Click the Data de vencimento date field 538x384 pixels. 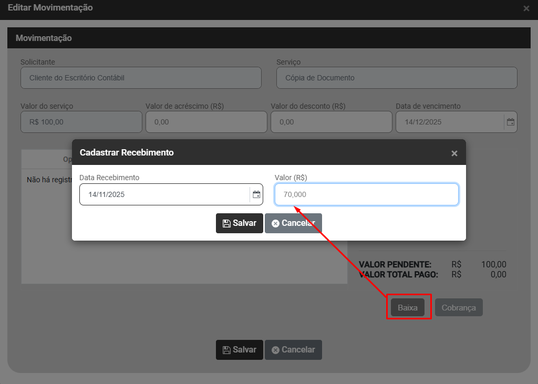pyautogui.click(x=449, y=122)
